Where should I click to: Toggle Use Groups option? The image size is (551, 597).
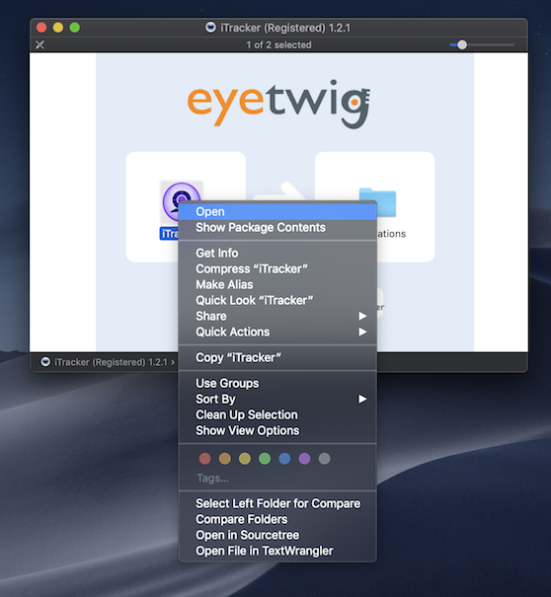tap(277, 383)
